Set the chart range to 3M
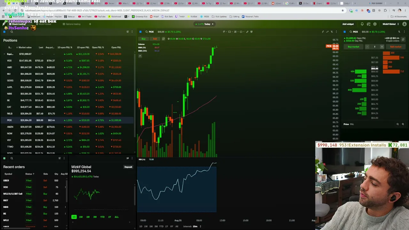 [x=156, y=226]
